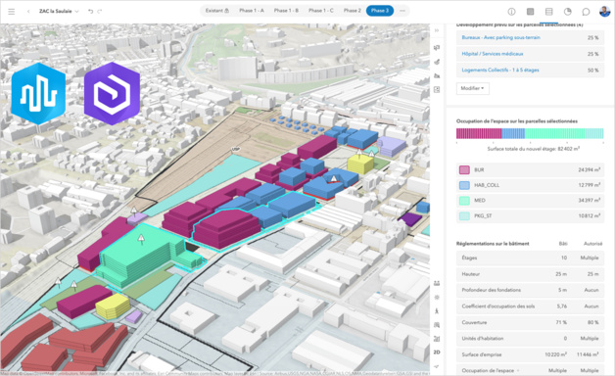Open the daylight sun tool
The width and height of the screenshot is (615, 376).
coord(437,298)
